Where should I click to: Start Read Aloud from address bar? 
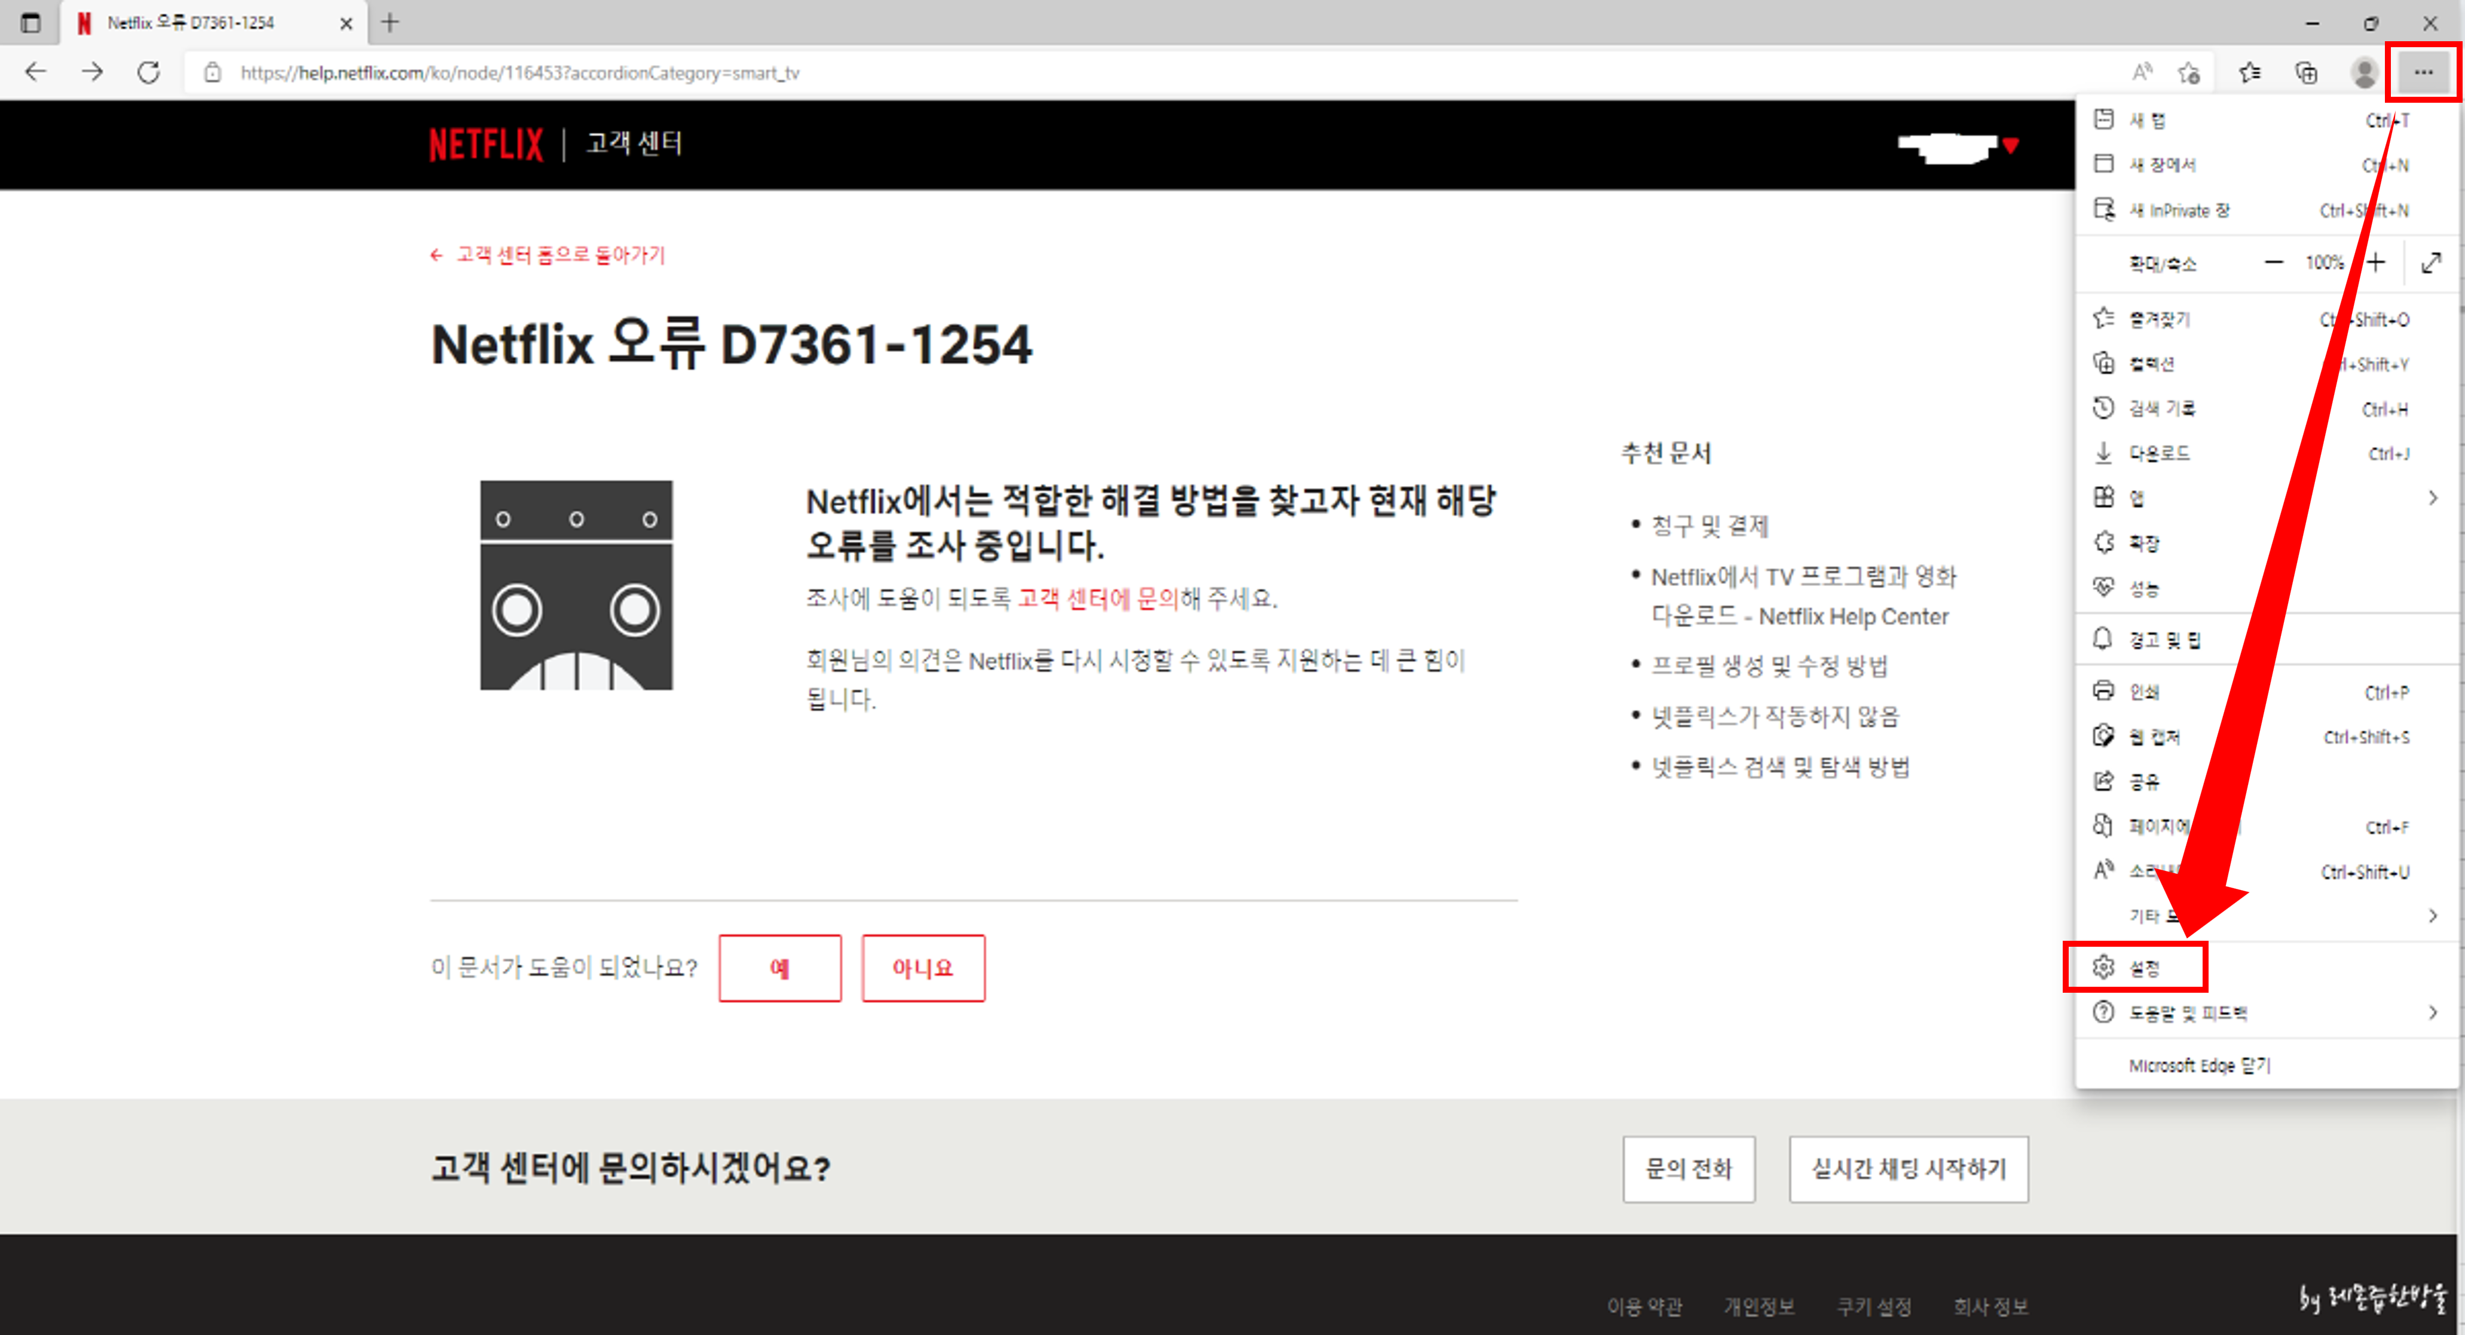(2142, 72)
